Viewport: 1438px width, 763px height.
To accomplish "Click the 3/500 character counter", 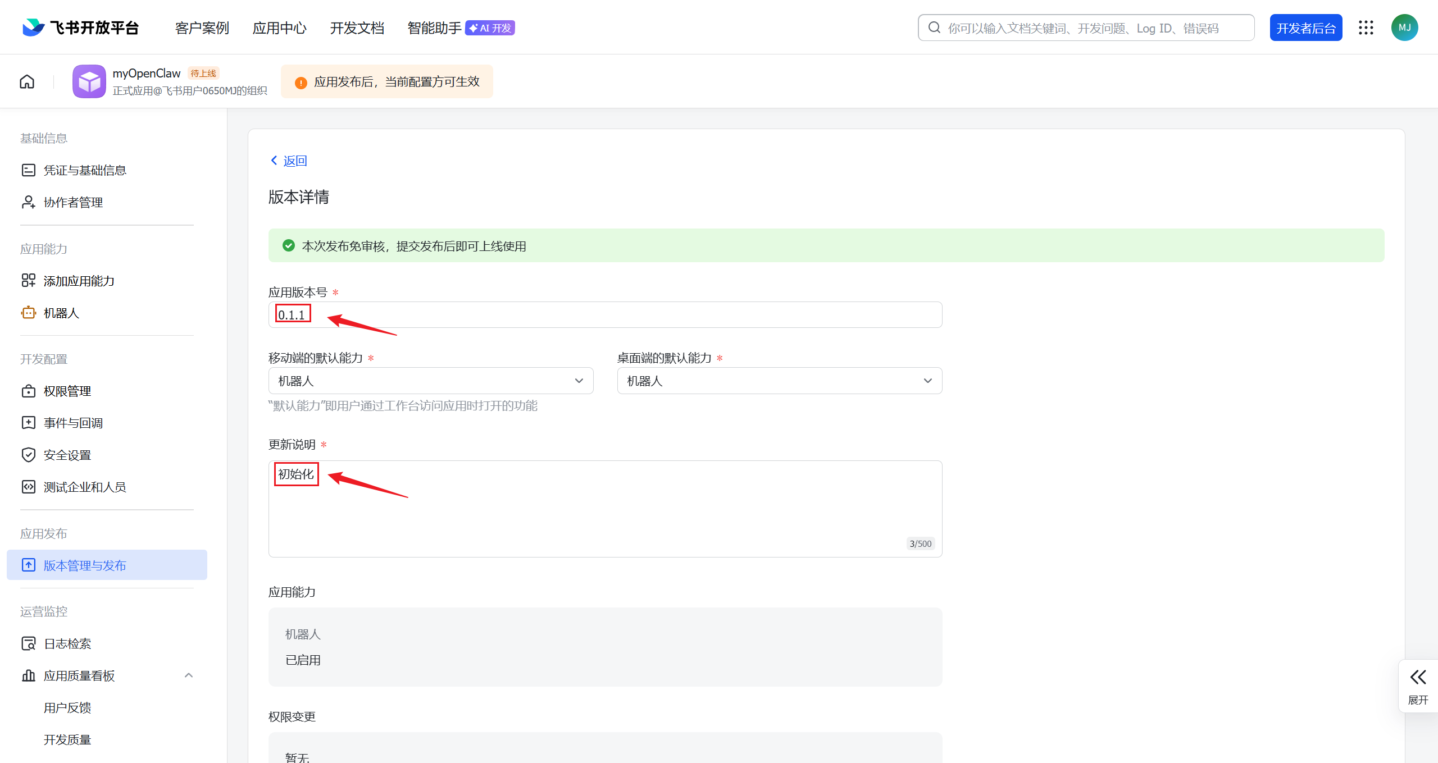I will click(x=921, y=543).
